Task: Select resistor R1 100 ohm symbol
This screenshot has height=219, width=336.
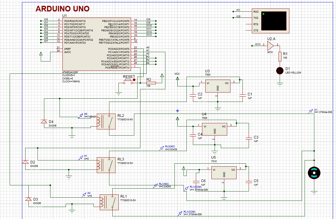Action: [x=280, y=57]
